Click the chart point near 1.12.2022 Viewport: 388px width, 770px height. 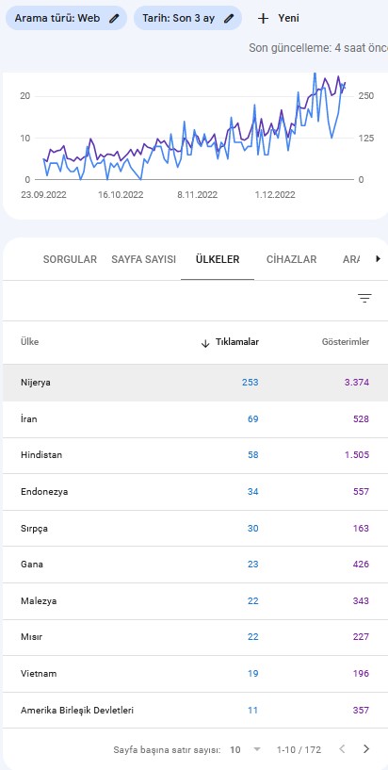pos(275,132)
